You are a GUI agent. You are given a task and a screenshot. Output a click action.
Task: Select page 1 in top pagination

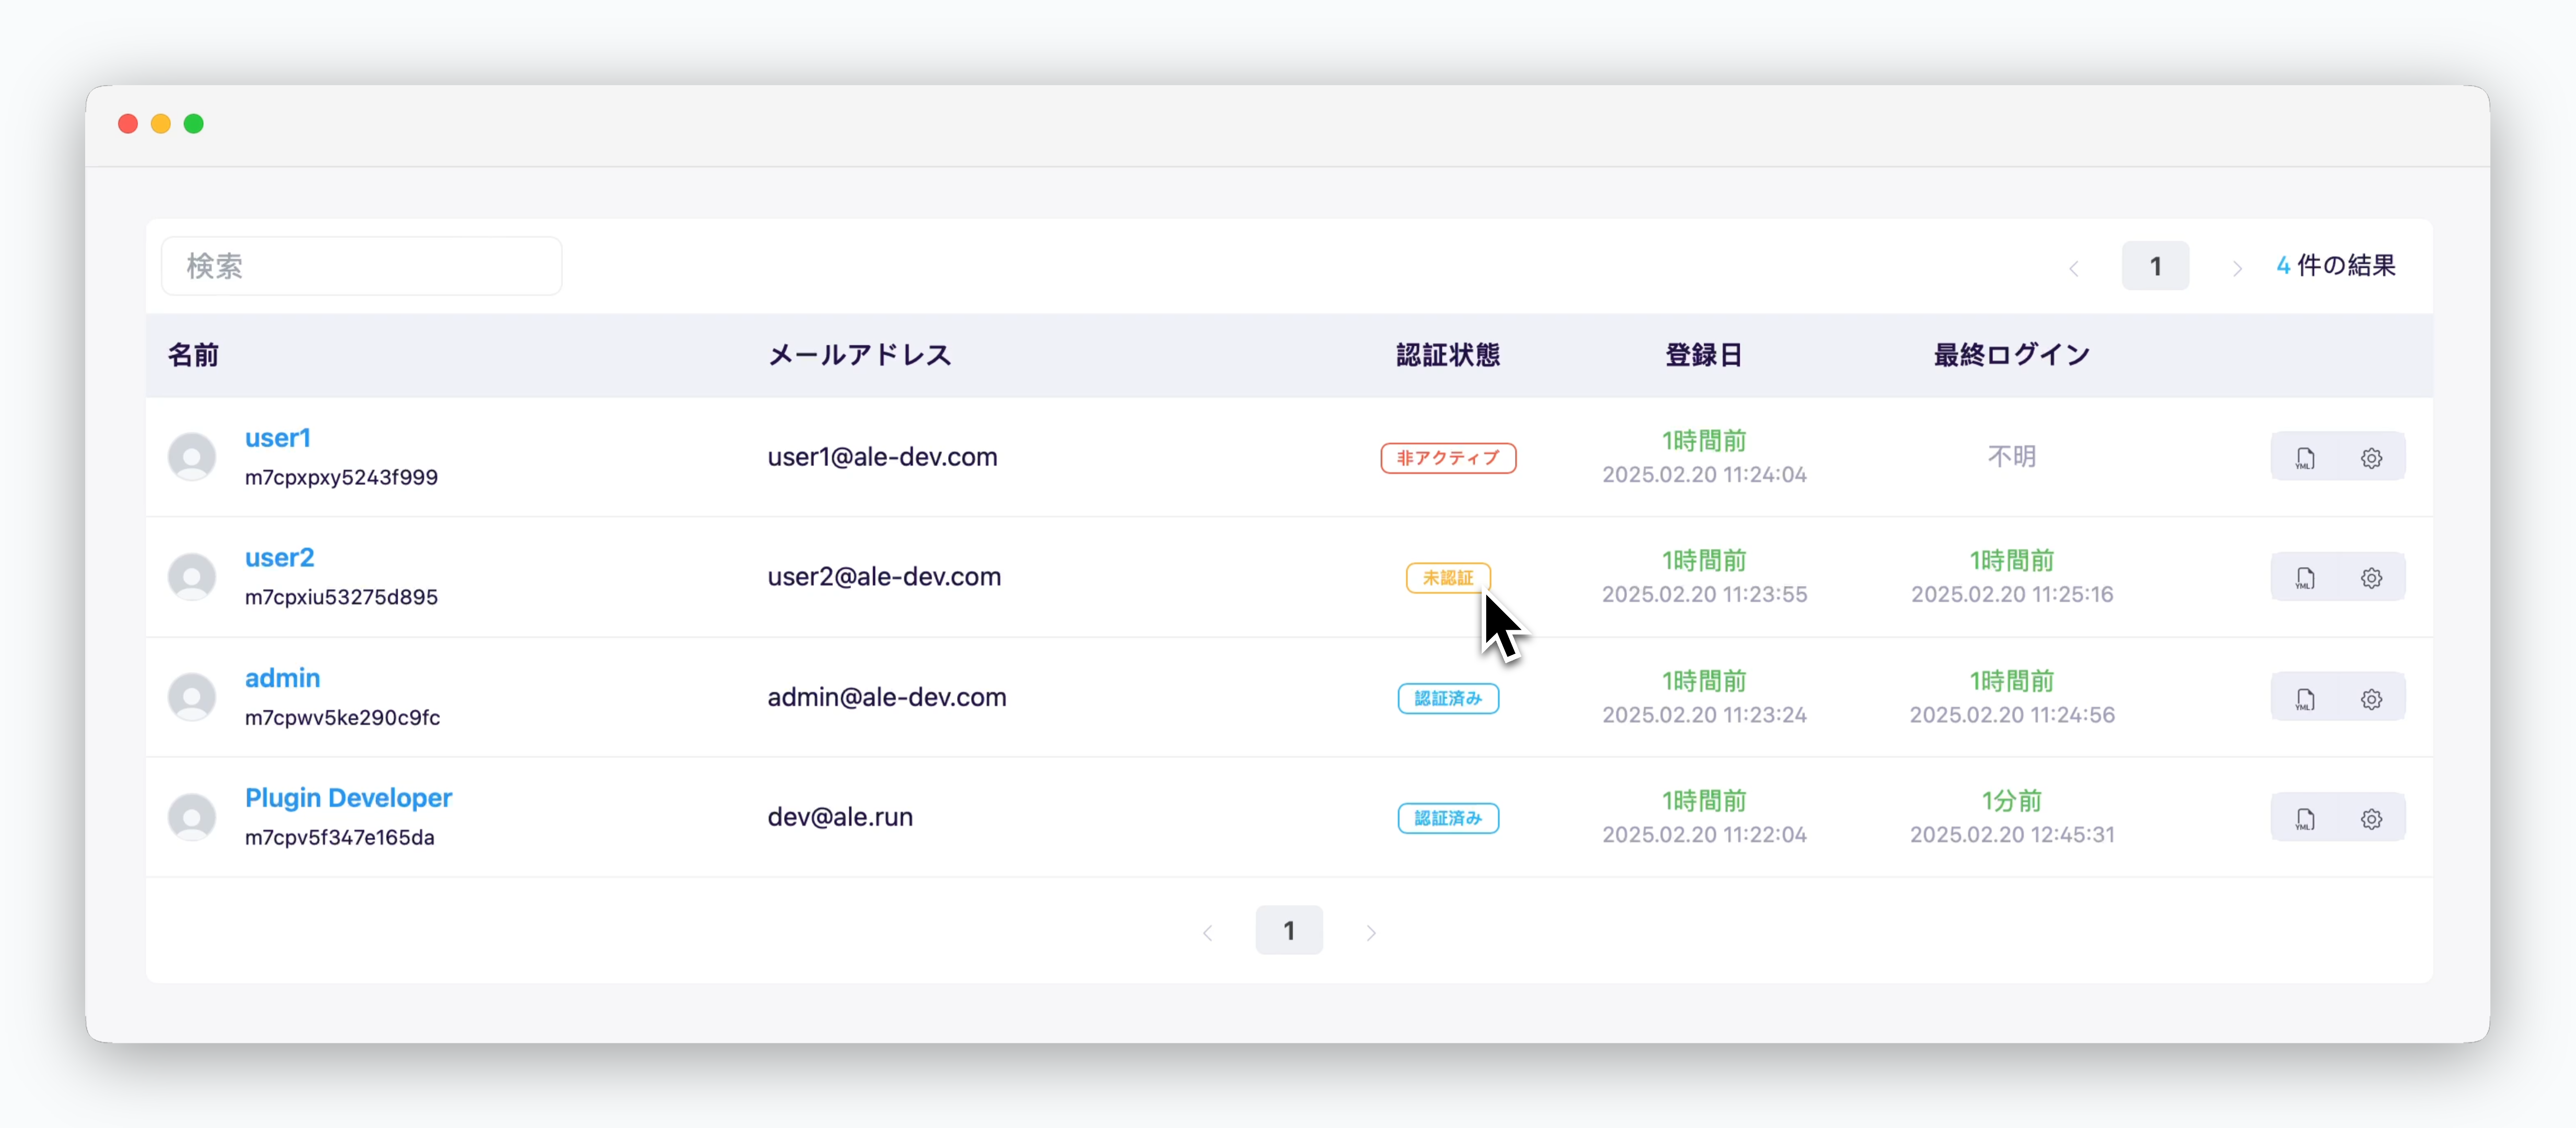click(x=2155, y=266)
